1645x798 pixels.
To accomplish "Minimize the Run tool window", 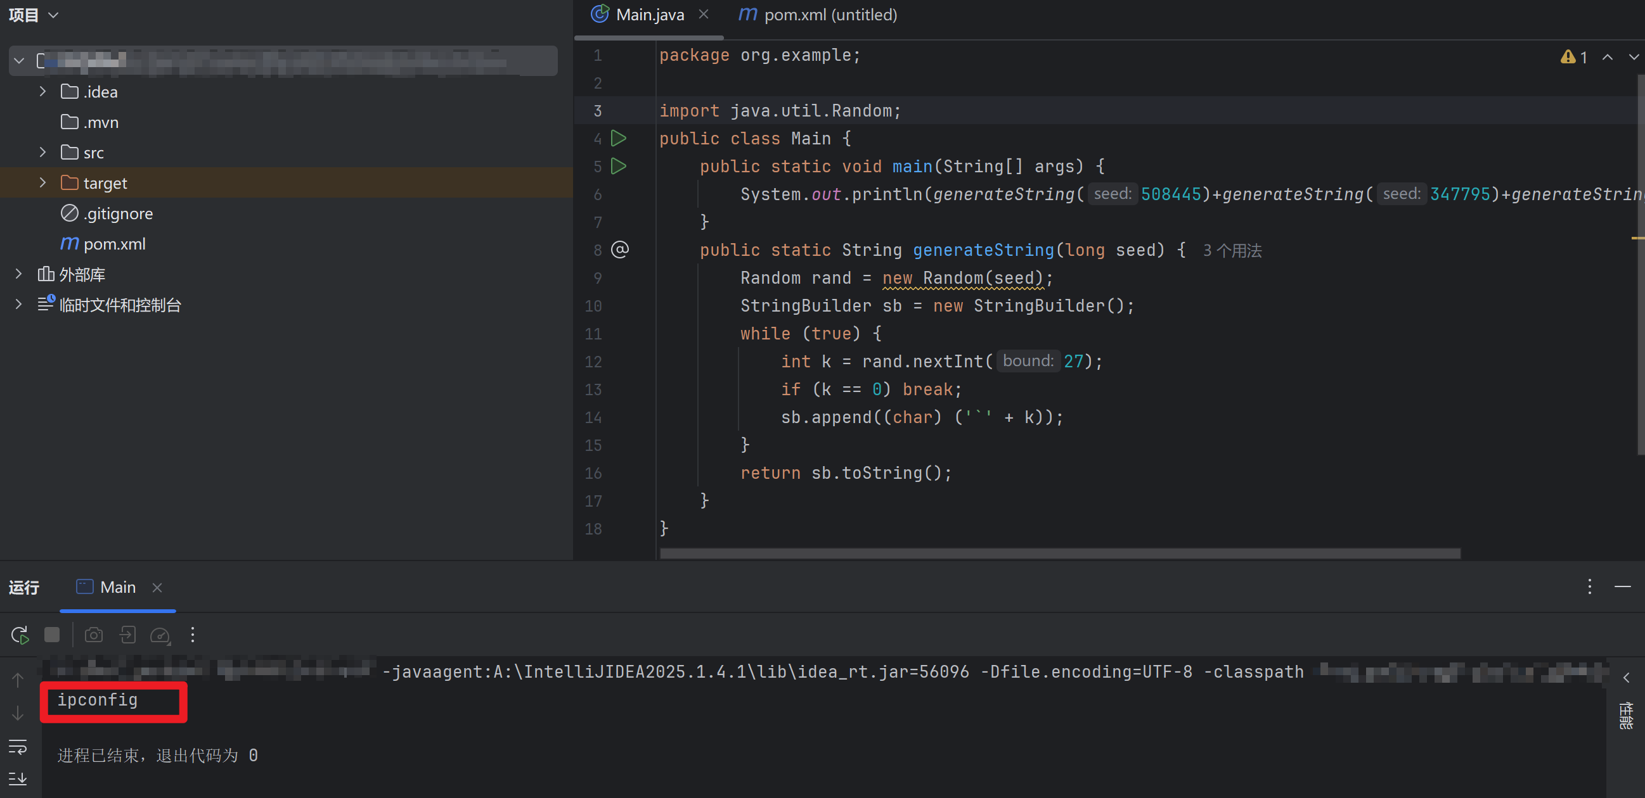I will [1622, 586].
